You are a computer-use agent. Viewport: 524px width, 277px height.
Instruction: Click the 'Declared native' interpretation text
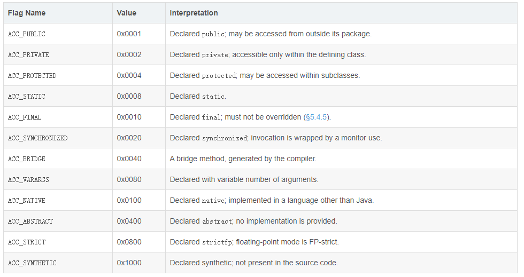197,200
